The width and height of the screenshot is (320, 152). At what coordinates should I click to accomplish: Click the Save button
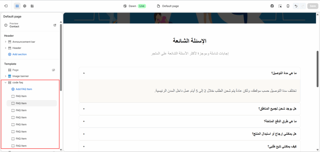pyautogui.click(x=312, y=6)
